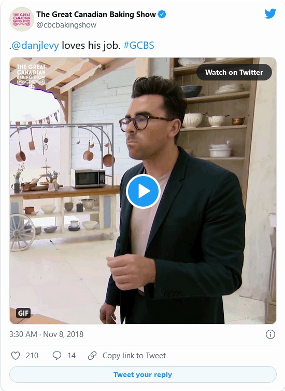This screenshot has width=285, height=391.
Task: Click the GIF badge on the media
Action: (x=23, y=313)
